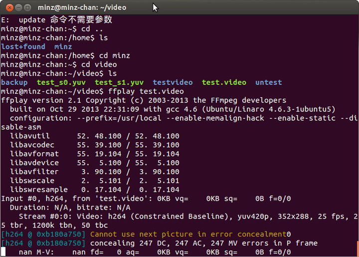This screenshot has height=257, width=359.
Task: Click the 'ffplay test.video' command text
Action: (146, 91)
